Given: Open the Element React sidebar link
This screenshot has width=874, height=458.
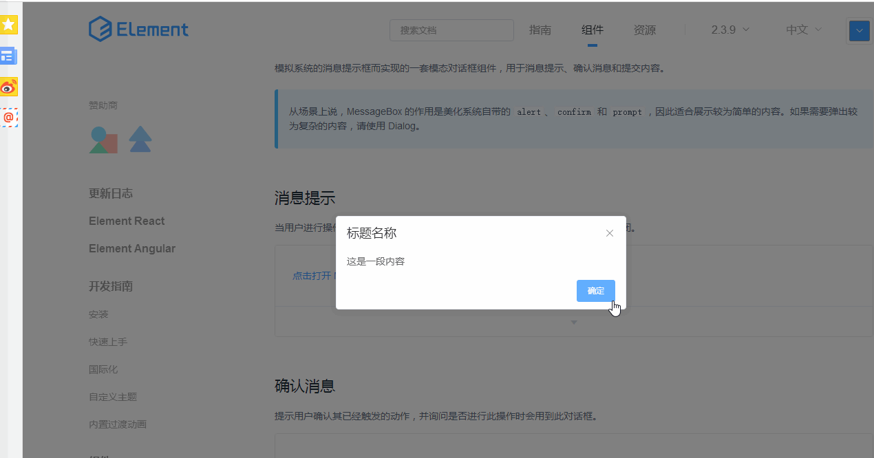Looking at the screenshot, I should (127, 221).
